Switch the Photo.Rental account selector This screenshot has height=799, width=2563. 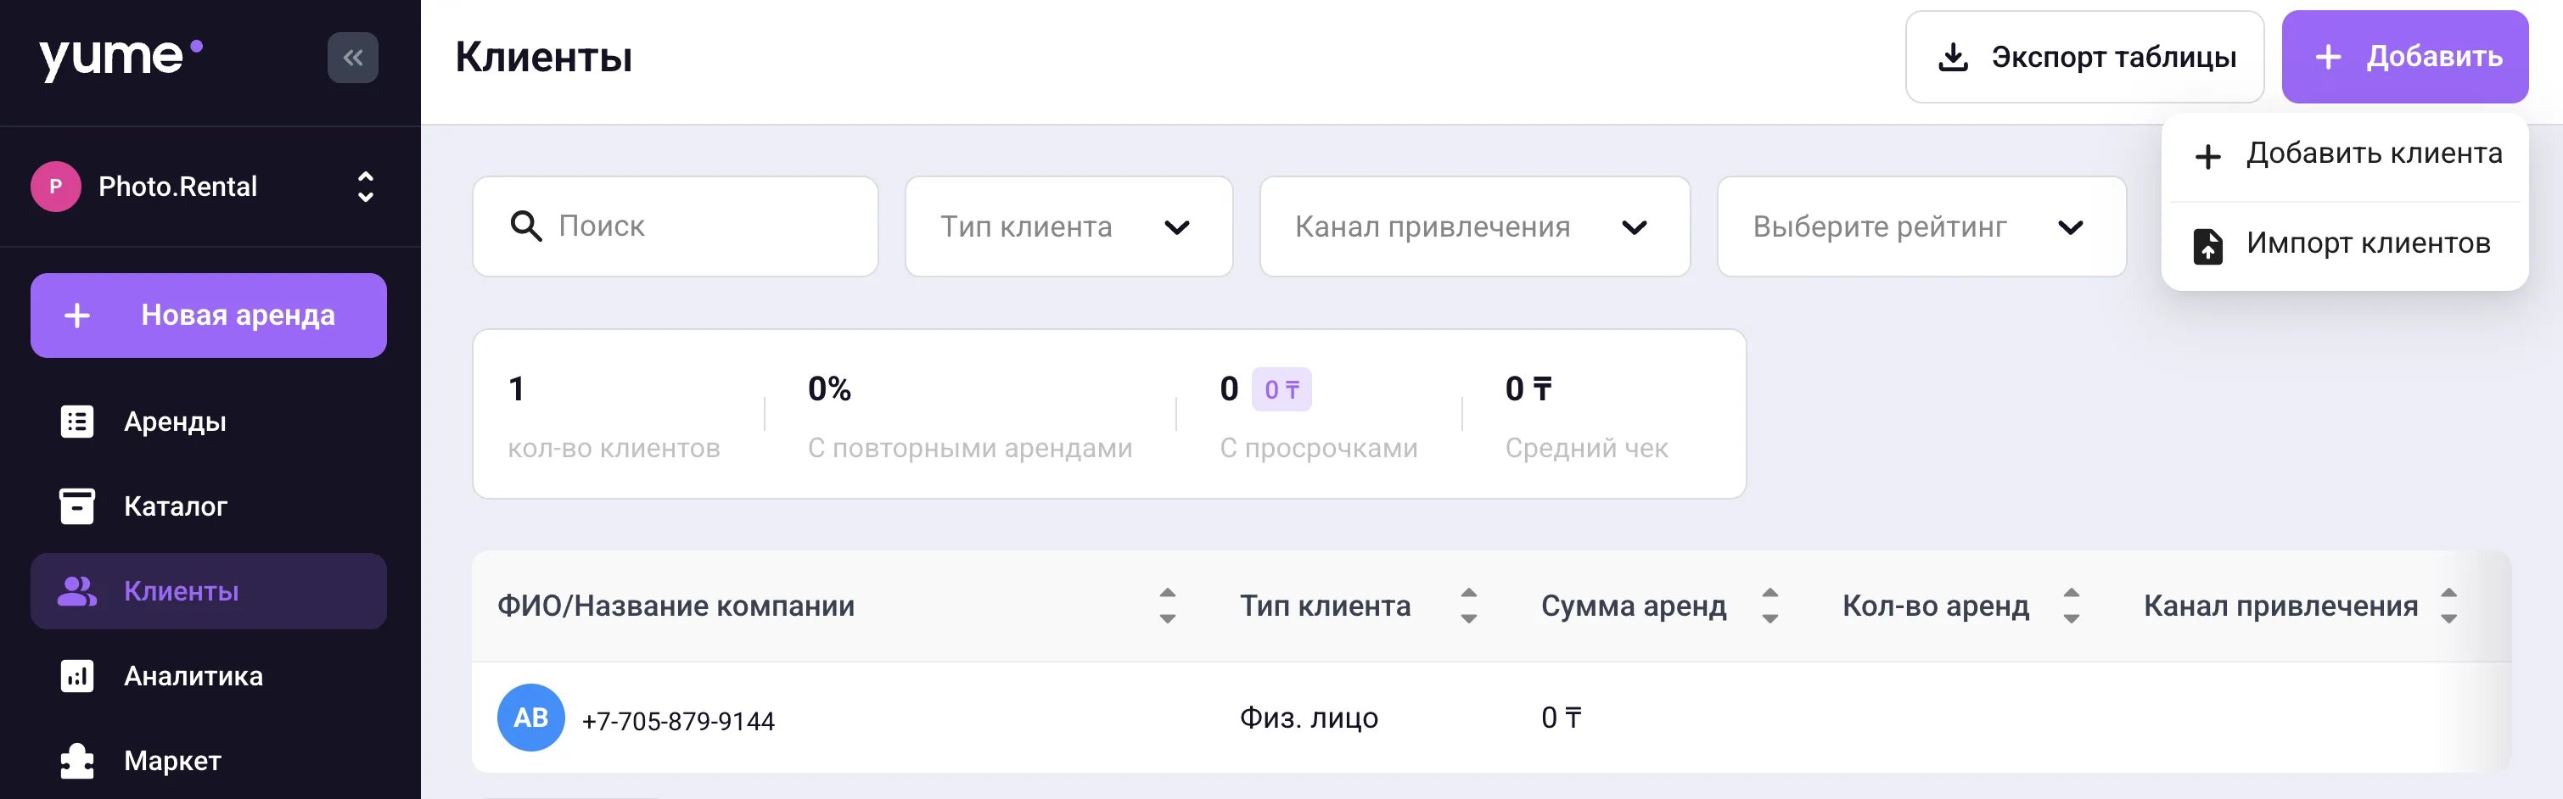coord(208,187)
